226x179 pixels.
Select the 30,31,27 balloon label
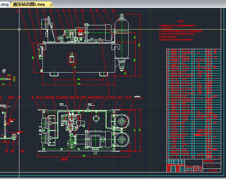(99, 98)
